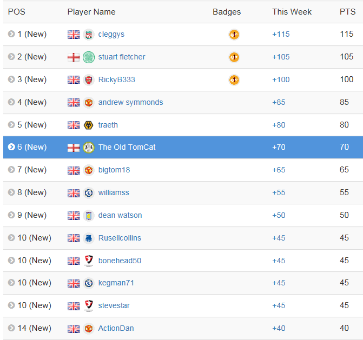363x340 pixels.
Task: Click the Player Name column header
Action: (x=91, y=12)
